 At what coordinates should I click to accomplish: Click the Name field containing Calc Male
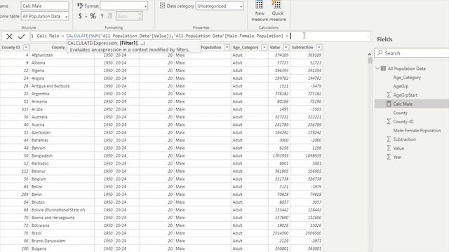pyautogui.click(x=45, y=6)
